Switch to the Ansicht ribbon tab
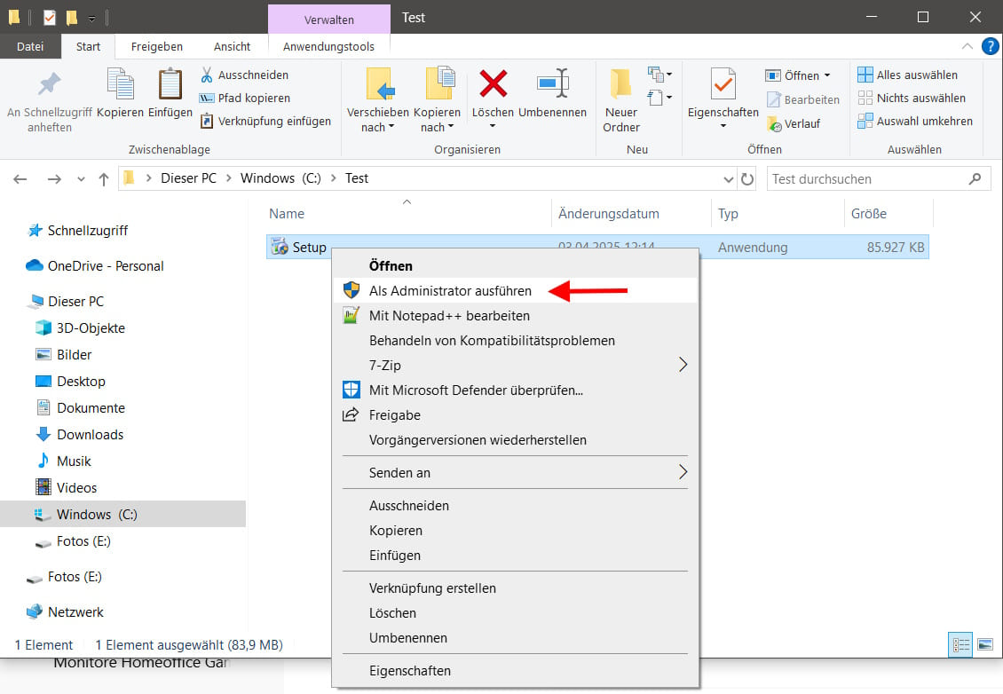 pyautogui.click(x=232, y=46)
